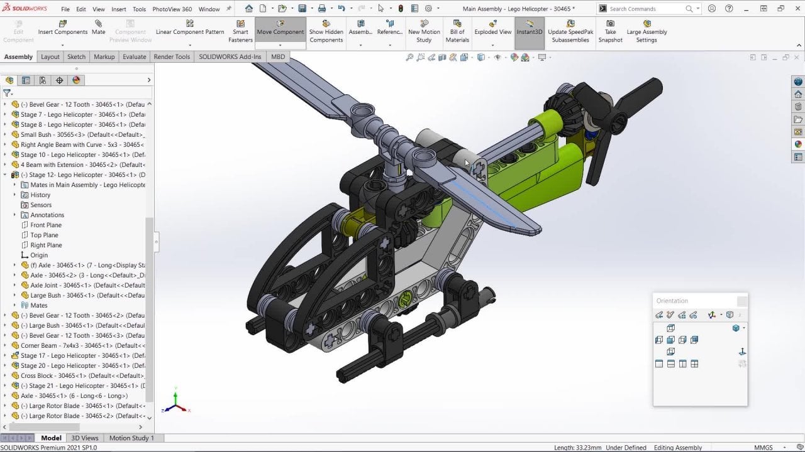Click the Motion Study 1 tab
This screenshot has height=452, width=805.
(131, 438)
